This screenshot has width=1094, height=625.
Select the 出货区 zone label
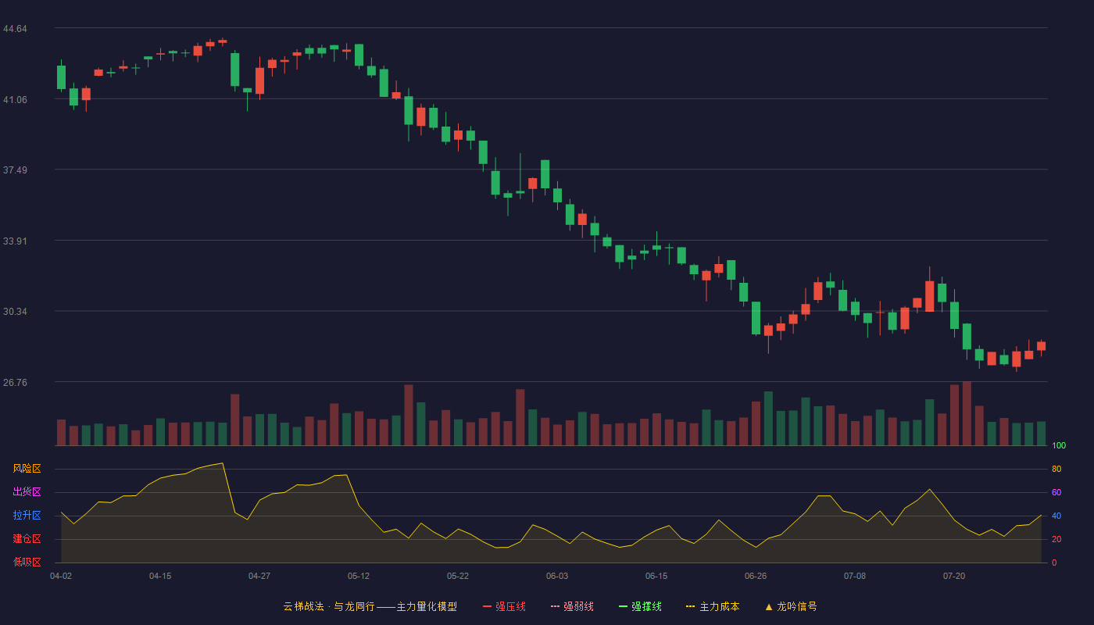coord(27,492)
